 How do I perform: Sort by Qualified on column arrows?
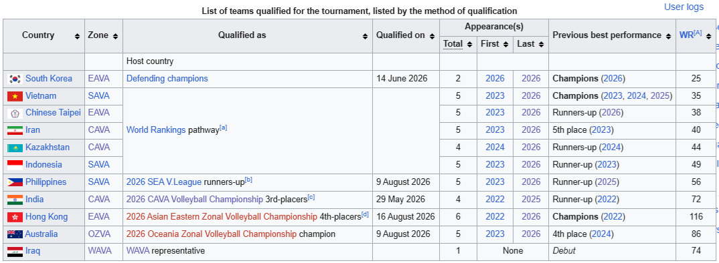[432, 35]
